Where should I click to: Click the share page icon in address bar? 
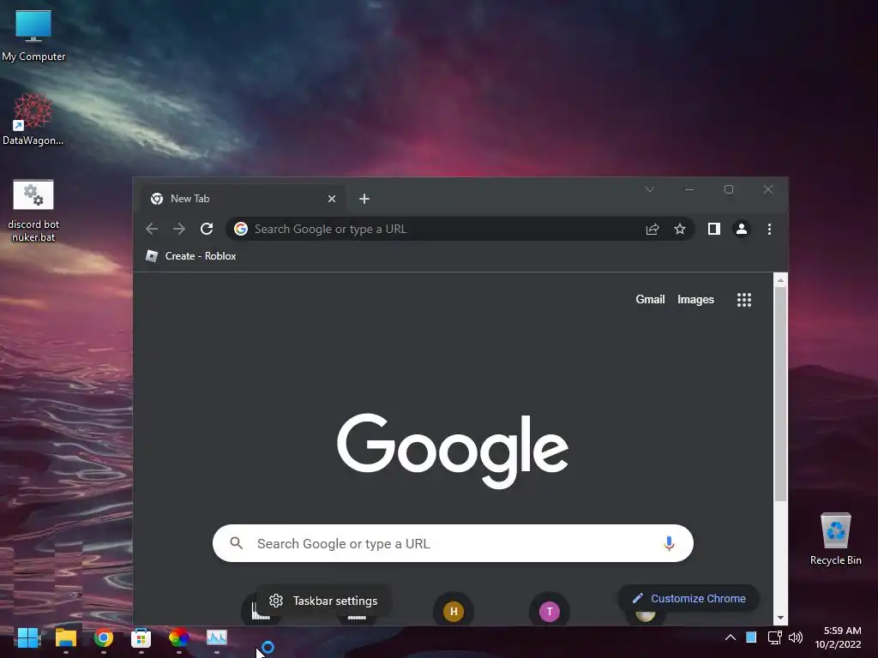click(652, 229)
